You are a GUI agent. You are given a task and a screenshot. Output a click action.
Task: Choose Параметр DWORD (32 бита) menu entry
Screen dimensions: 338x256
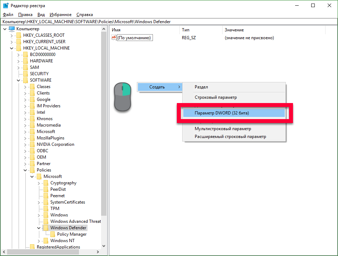tap(222, 113)
